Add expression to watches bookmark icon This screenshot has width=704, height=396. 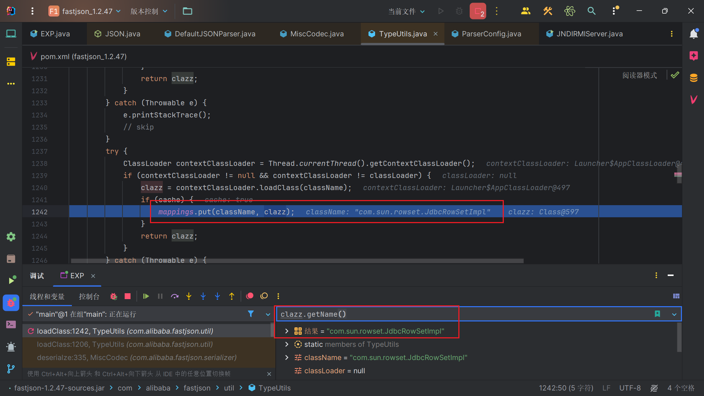click(x=657, y=314)
